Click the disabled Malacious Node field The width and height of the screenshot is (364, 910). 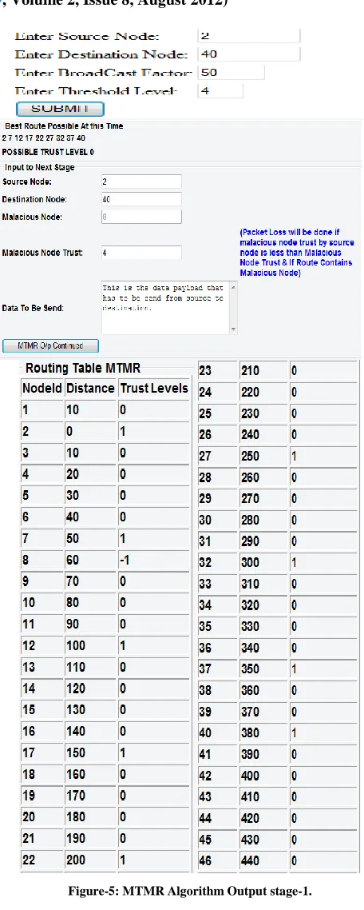(140, 217)
